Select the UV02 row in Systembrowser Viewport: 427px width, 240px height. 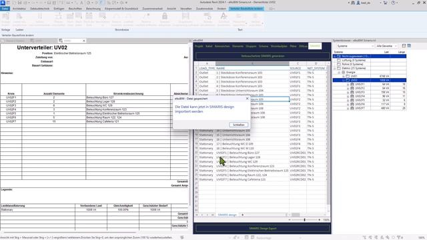point(370,80)
